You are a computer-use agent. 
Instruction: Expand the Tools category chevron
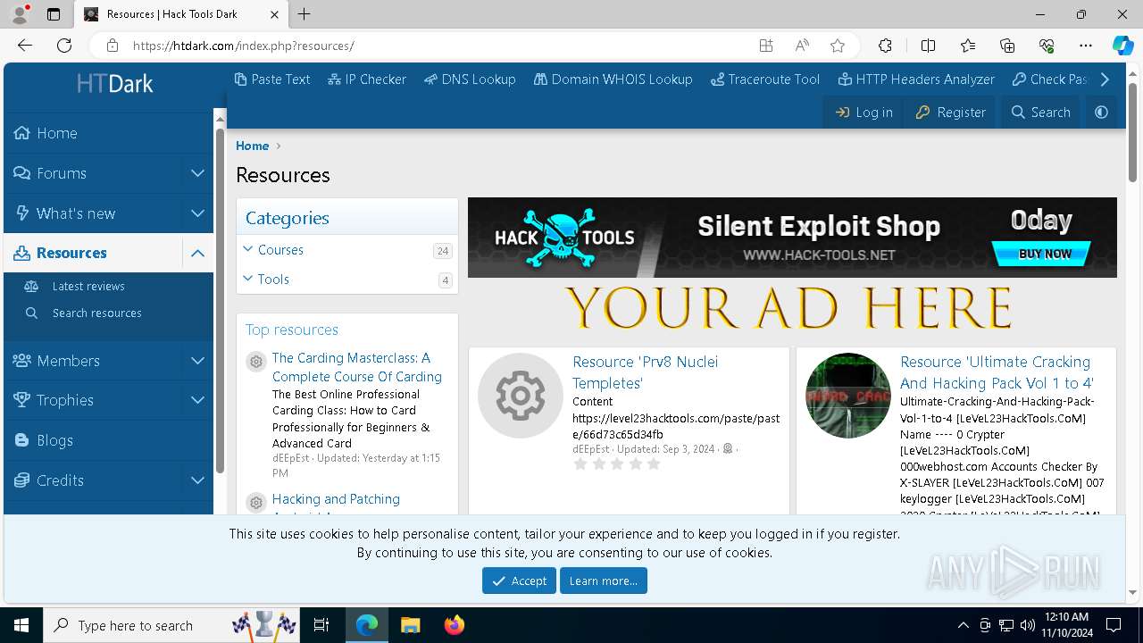click(248, 279)
